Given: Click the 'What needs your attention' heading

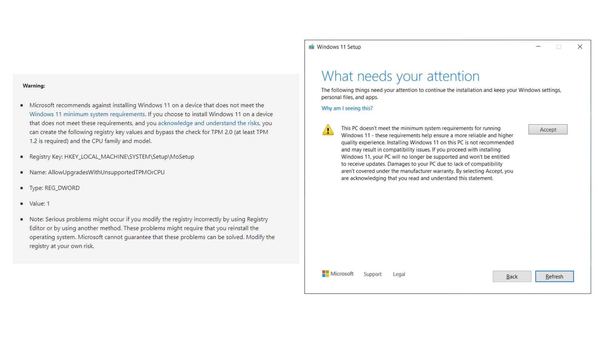Looking at the screenshot, I should (x=400, y=76).
